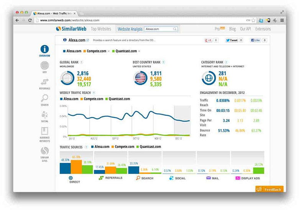Click the Feedback button

tap(269, 189)
